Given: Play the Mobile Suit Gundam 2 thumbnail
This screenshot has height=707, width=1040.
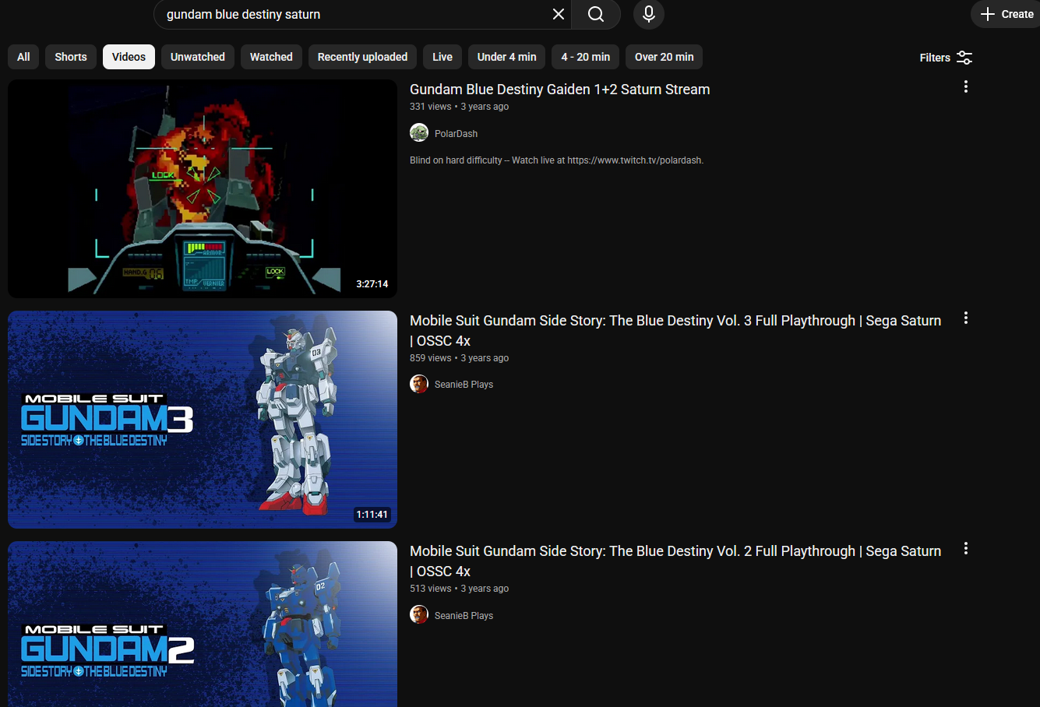Looking at the screenshot, I should [203, 624].
